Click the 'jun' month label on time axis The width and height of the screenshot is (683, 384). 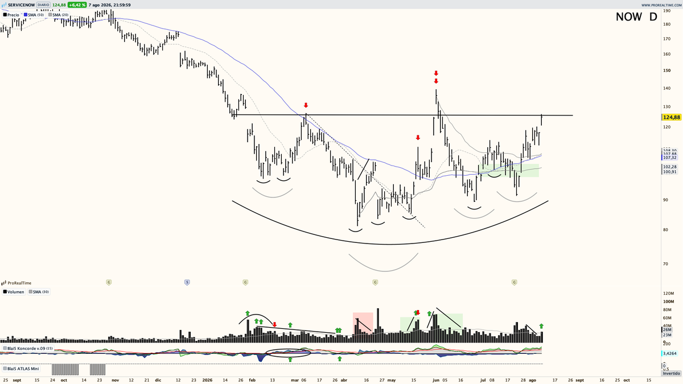click(437, 379)
